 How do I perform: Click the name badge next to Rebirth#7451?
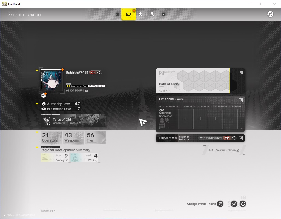tap(96, 73)
